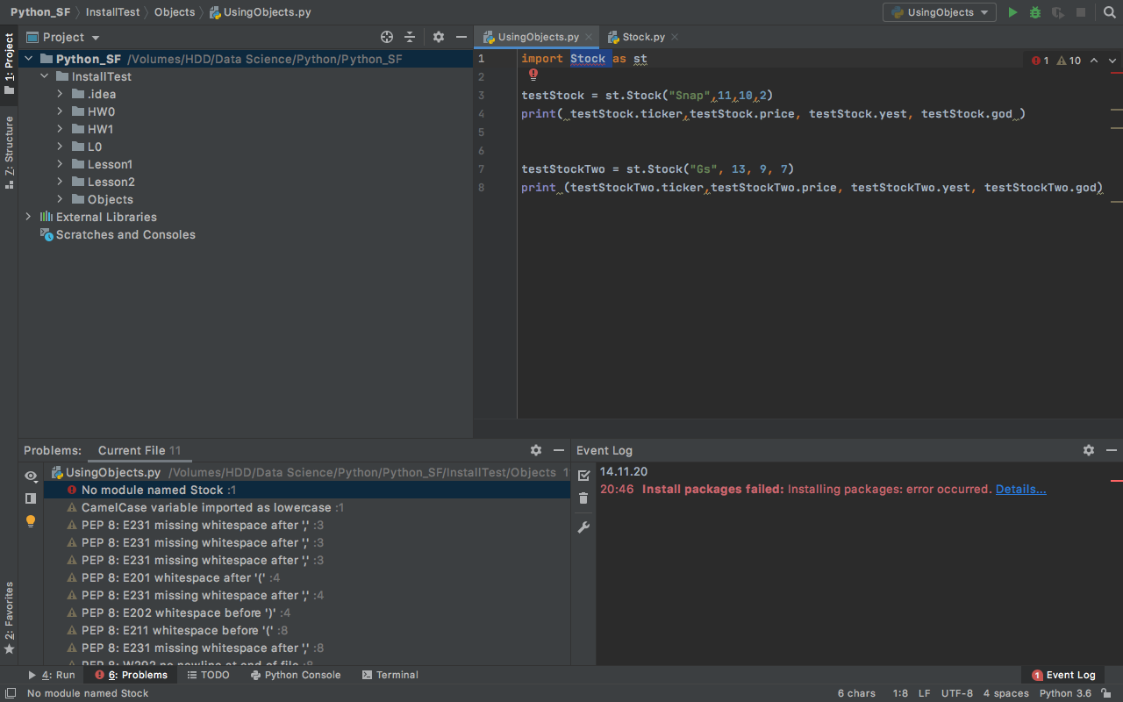Open Problems panel settings gear
The image size is (1123, 702).
(536, 450)
